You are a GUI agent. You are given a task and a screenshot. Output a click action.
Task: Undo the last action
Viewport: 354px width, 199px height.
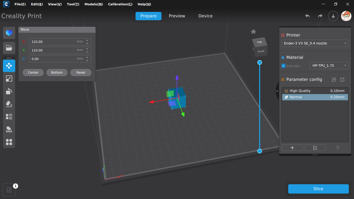(x=307, y=16)
